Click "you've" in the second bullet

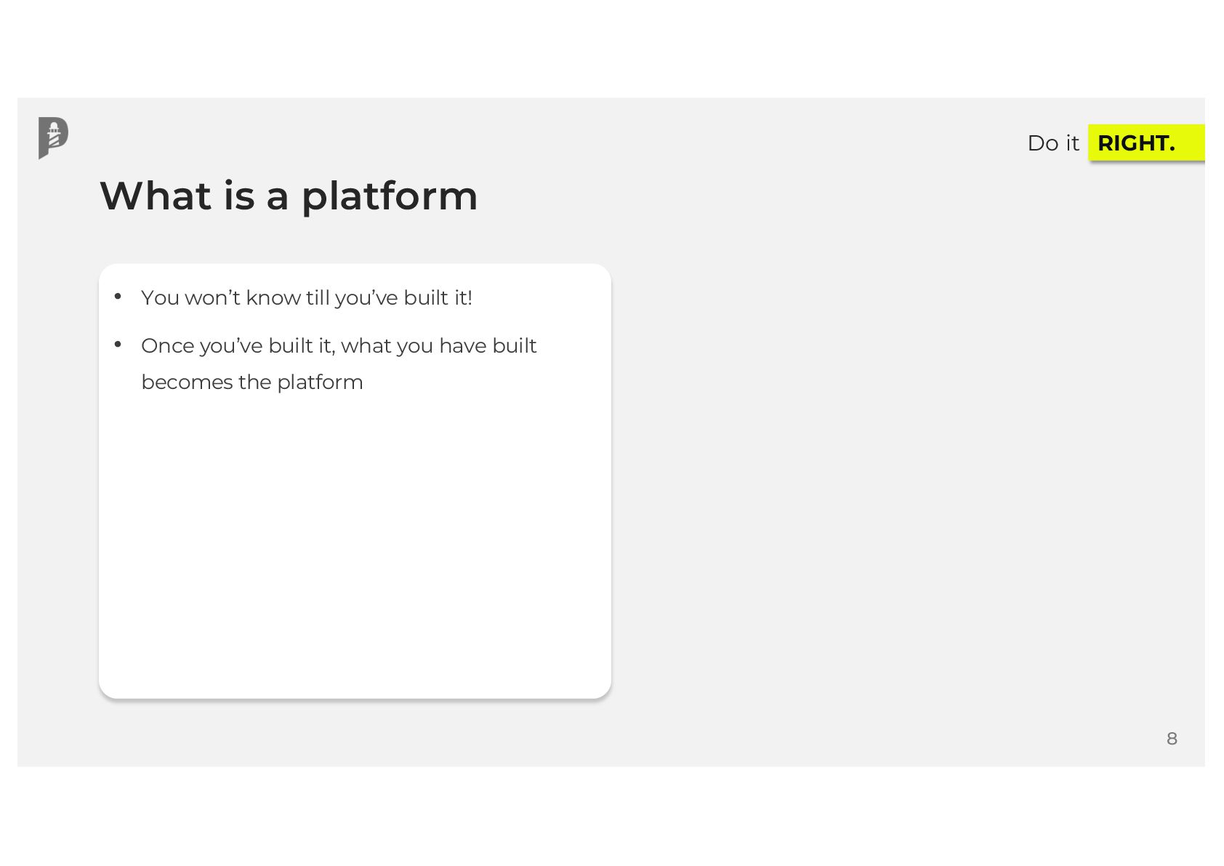[230, 346]
